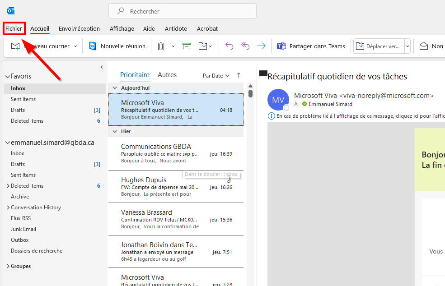
Task: Open the Vanessa Brassard email
Action: pos(176,219)
